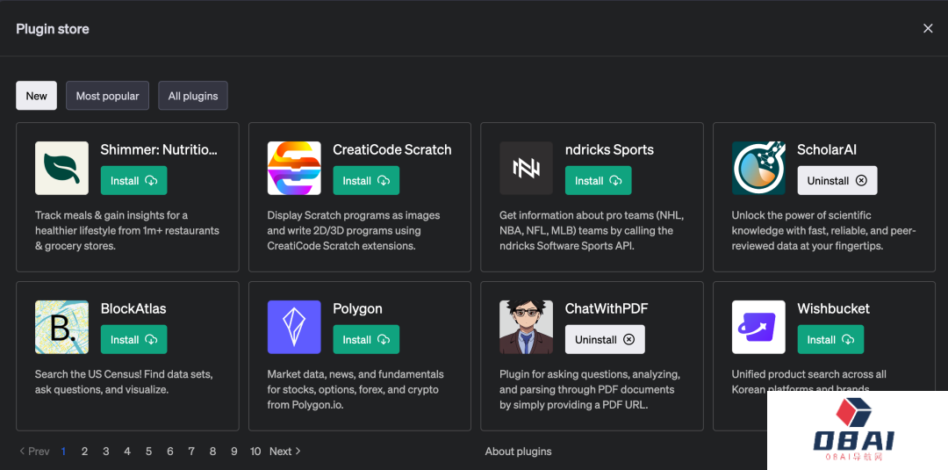Click the ChatWithPDF avatar icon

pos(526,327)
